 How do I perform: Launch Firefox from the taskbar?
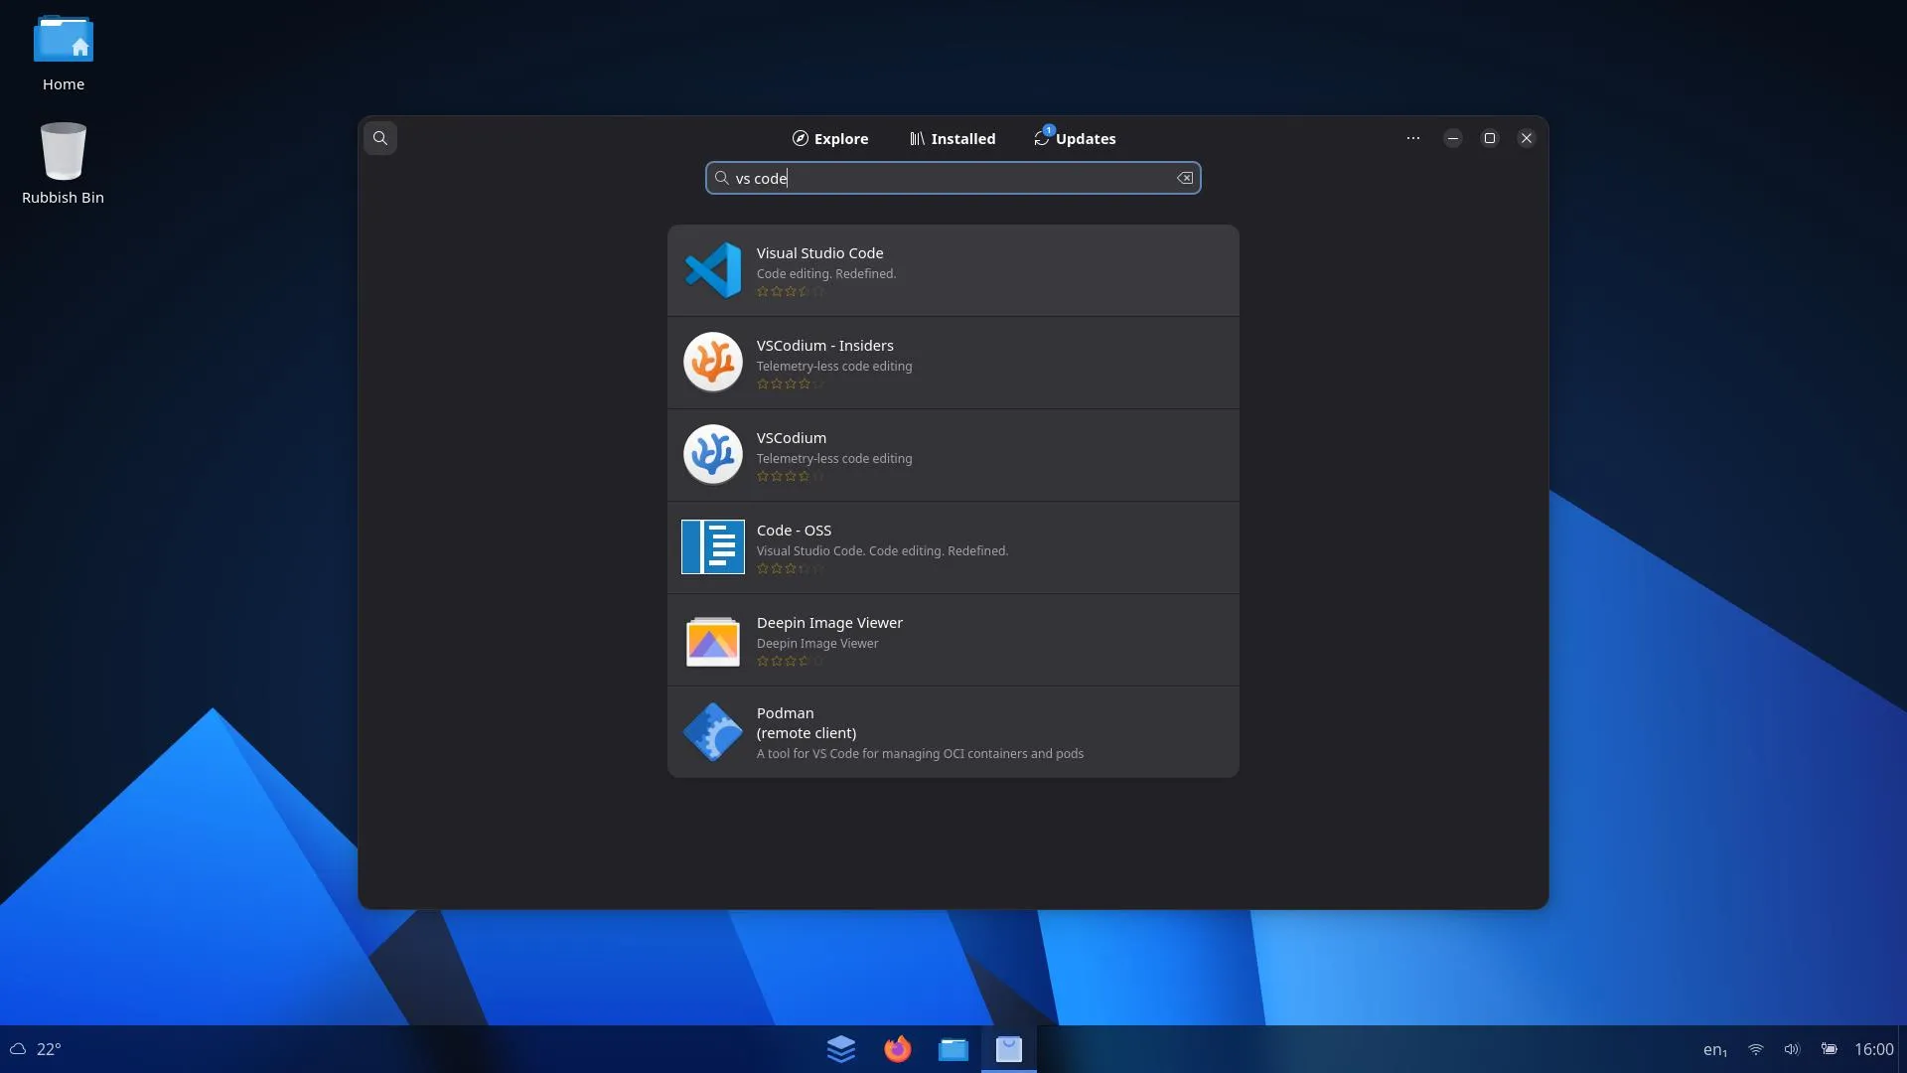click(x=898, y=1049)
